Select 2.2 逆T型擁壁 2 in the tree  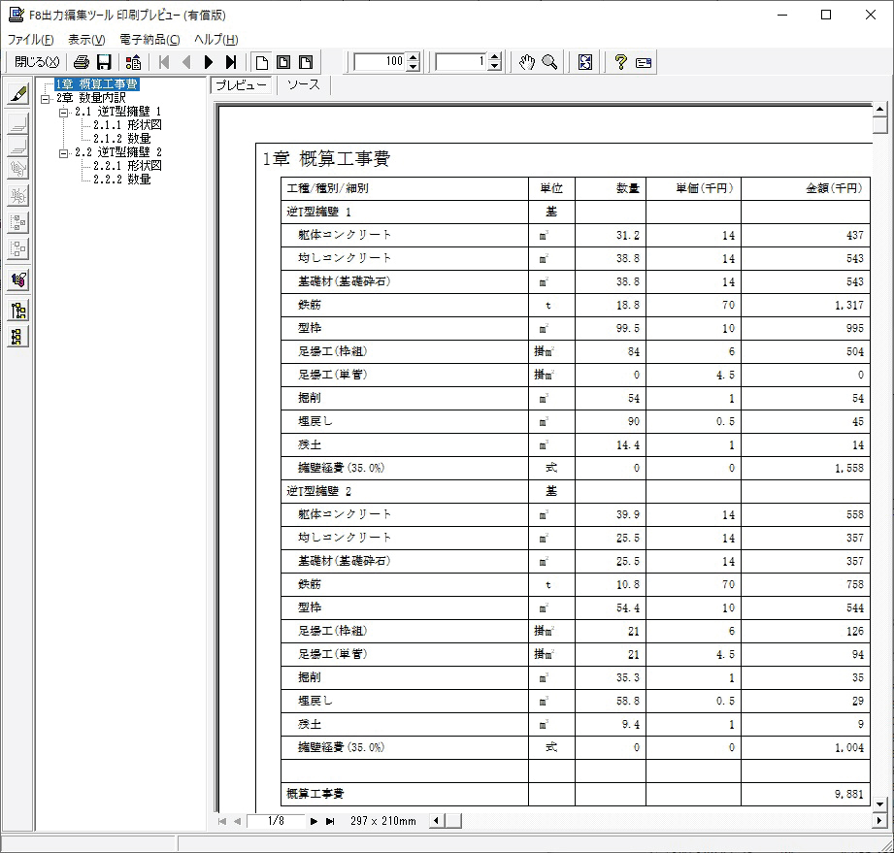tap(118, 152)
